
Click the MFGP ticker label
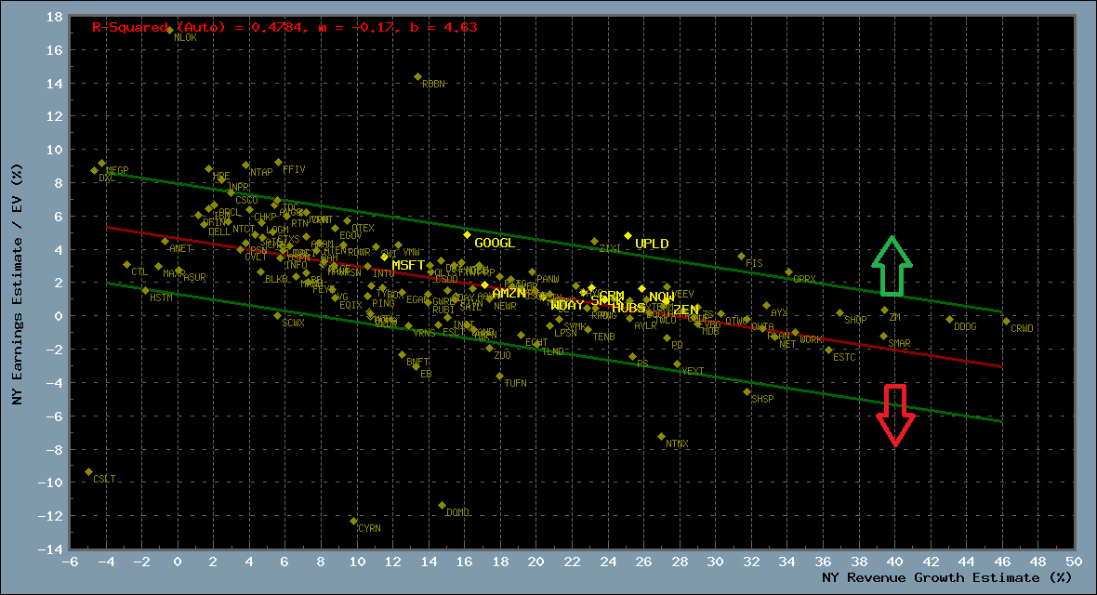(x=117, y=170)
